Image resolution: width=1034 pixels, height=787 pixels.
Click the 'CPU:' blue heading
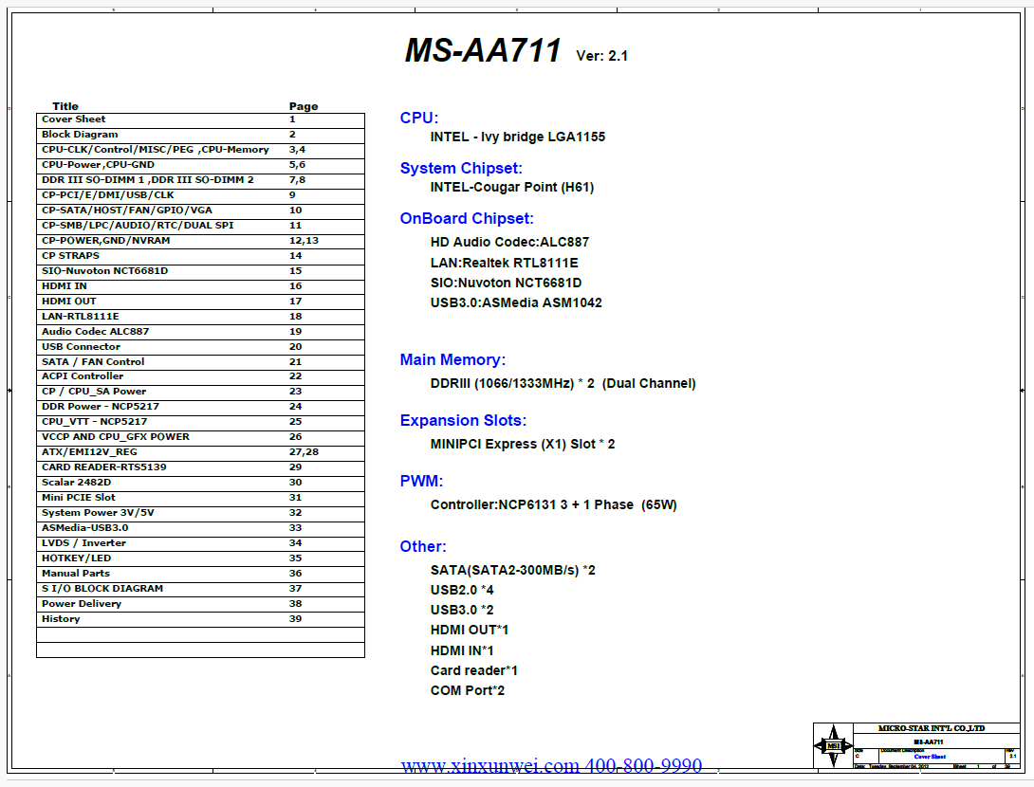tap(418, 118)
